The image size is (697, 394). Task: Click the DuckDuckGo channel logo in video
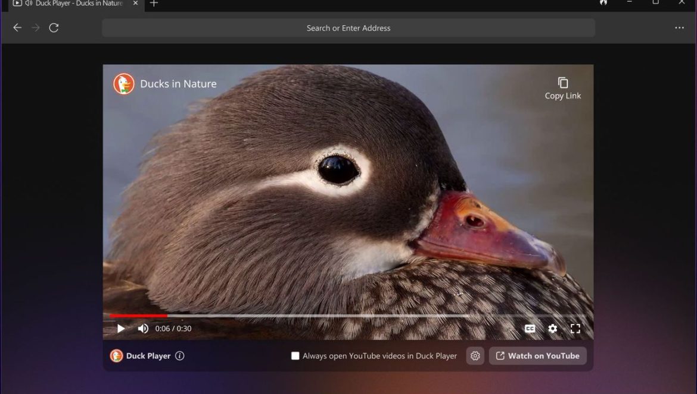click(123, 84)
